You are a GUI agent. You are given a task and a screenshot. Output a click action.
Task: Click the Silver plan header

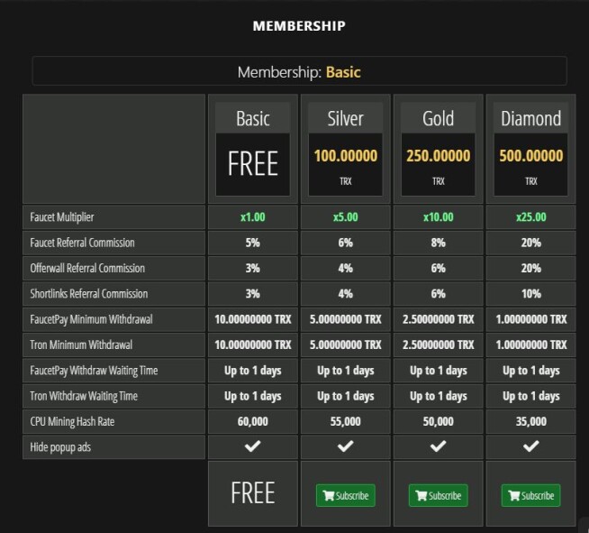pyautogui.click(x=345, y=118)
